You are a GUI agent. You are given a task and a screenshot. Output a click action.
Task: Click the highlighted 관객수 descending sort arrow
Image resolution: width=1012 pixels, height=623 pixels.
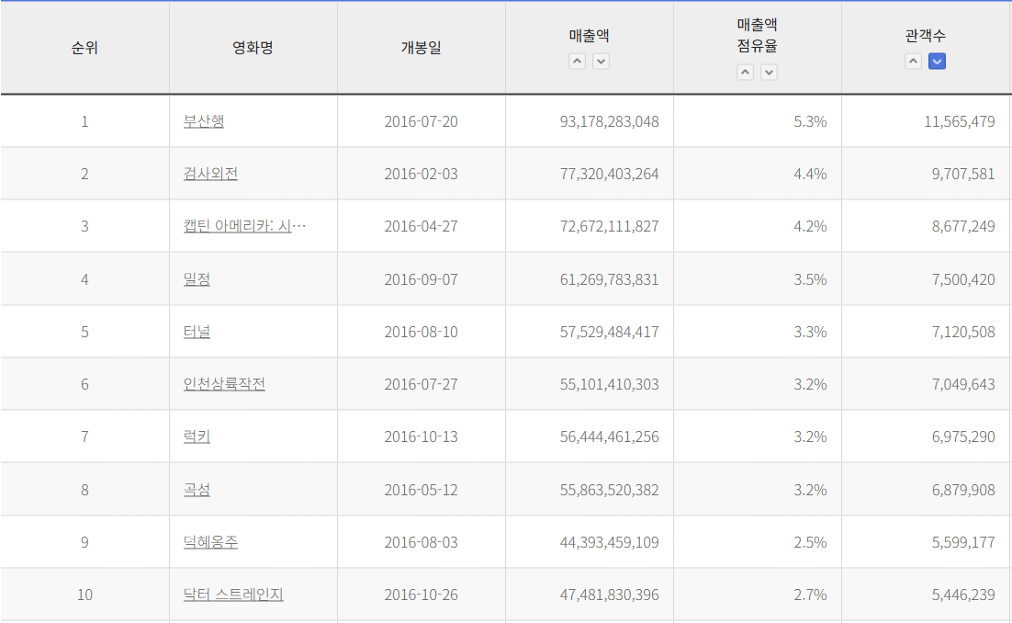coord(937,62)
